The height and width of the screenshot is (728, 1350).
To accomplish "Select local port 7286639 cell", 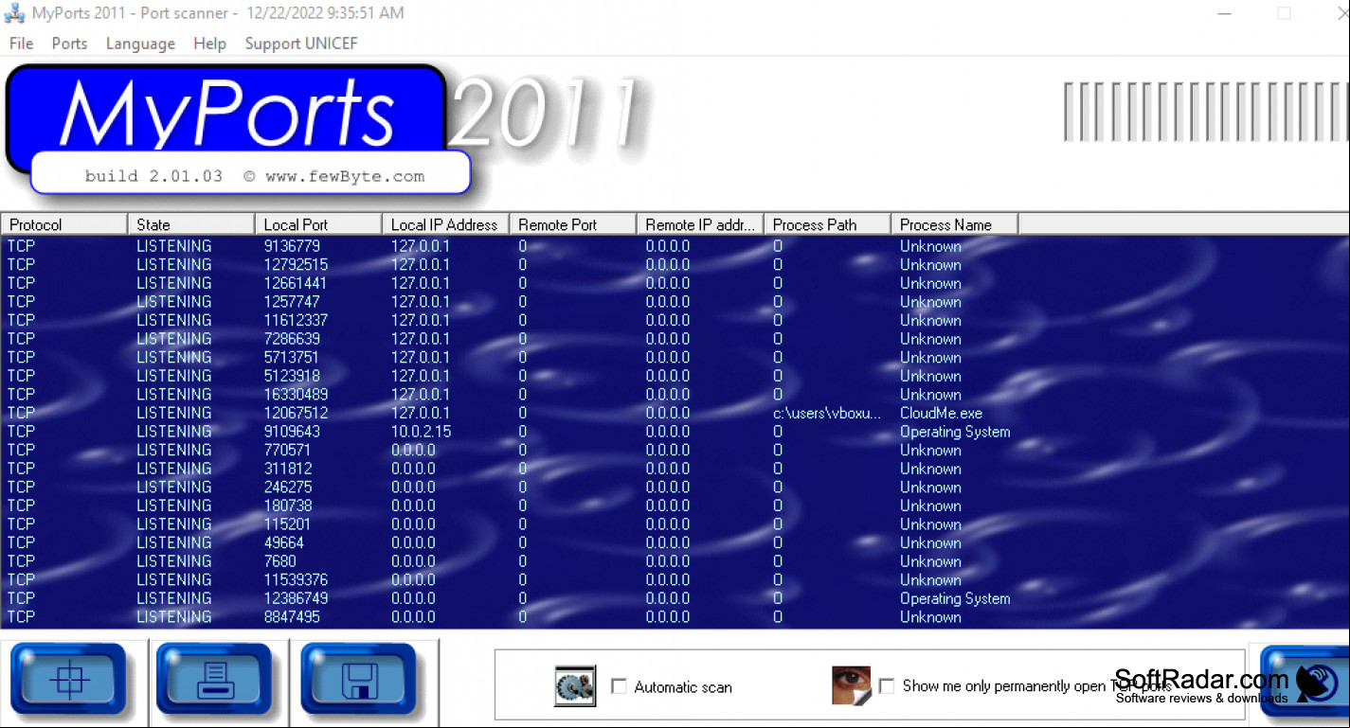I will point(292,339).
